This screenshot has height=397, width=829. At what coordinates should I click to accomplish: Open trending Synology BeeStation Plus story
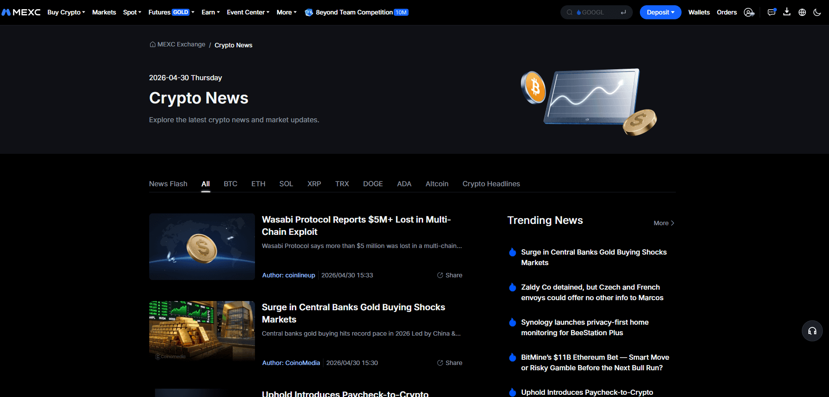click(x=585, y=327)
